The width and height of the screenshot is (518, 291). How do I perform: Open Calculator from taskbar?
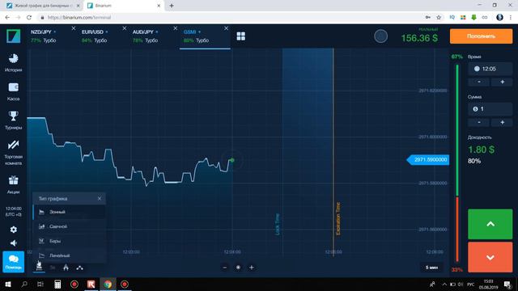(x=57, y=284)
